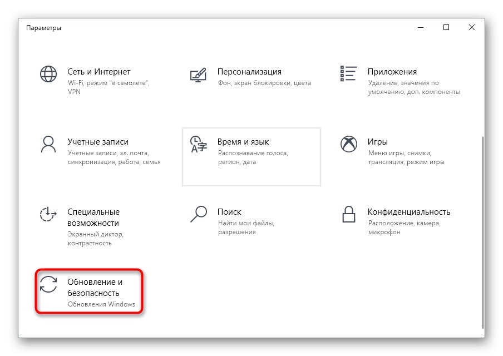This screenshot has width=503, height=356.
Task: Click the text "Wi-Fi, режим "в самолете", VPN"
Action: click(x=109, y=87)
